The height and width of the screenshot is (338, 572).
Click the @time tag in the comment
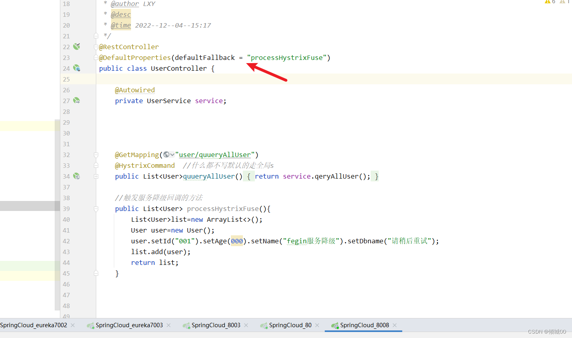pos(121,25)
